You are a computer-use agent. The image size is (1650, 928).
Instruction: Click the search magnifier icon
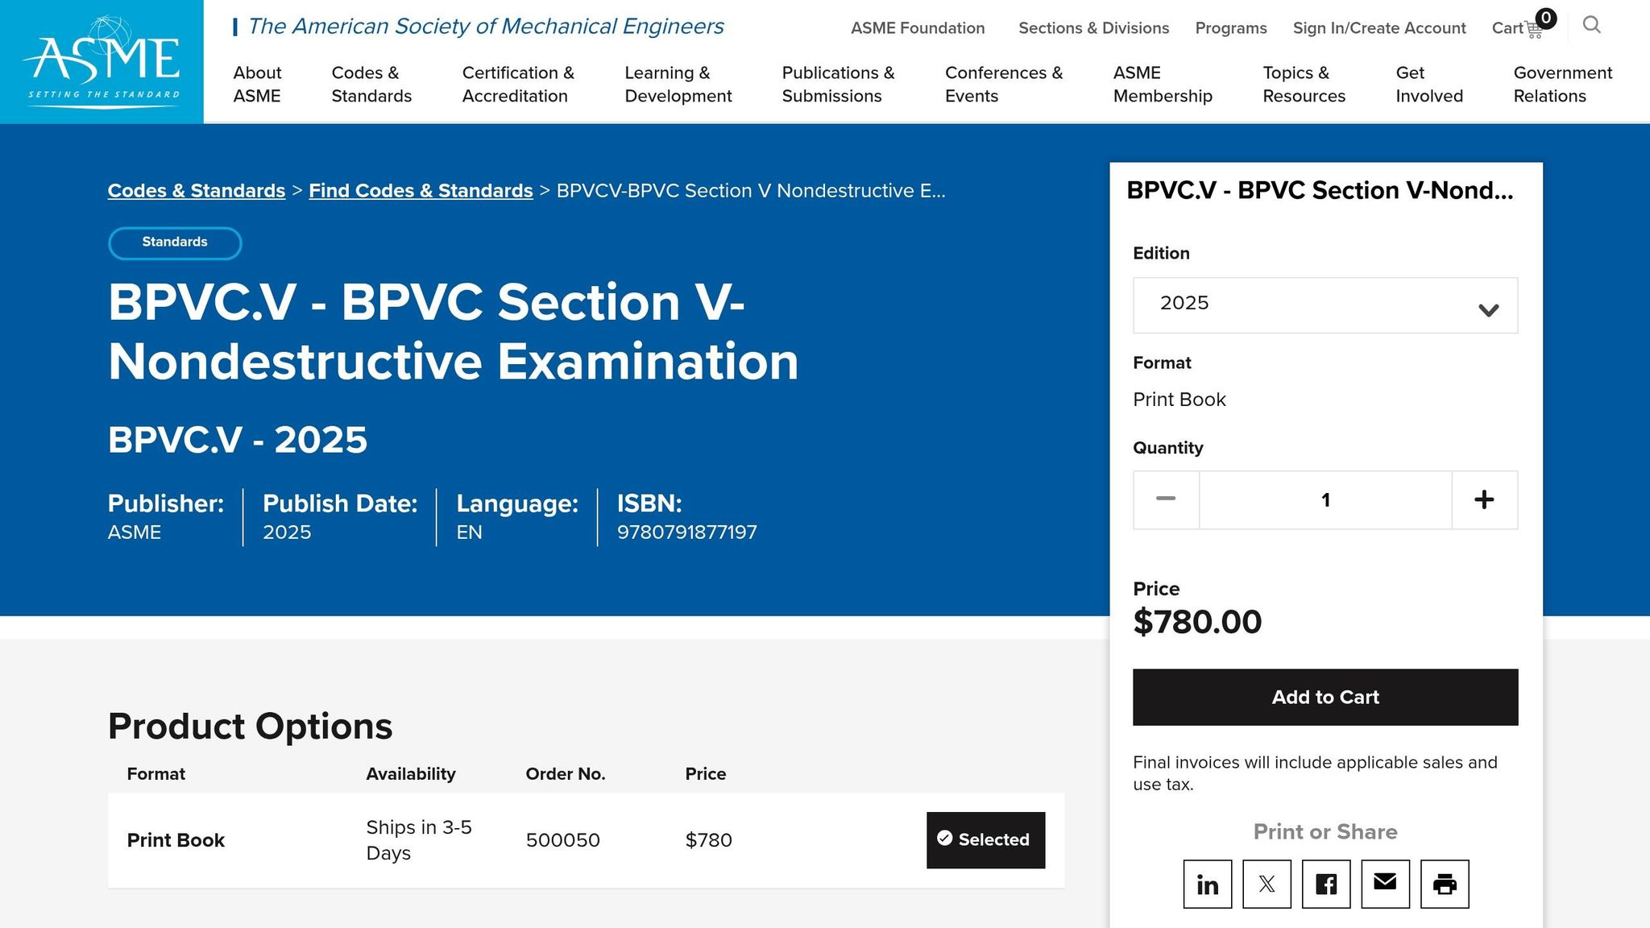click(1591, 25)
